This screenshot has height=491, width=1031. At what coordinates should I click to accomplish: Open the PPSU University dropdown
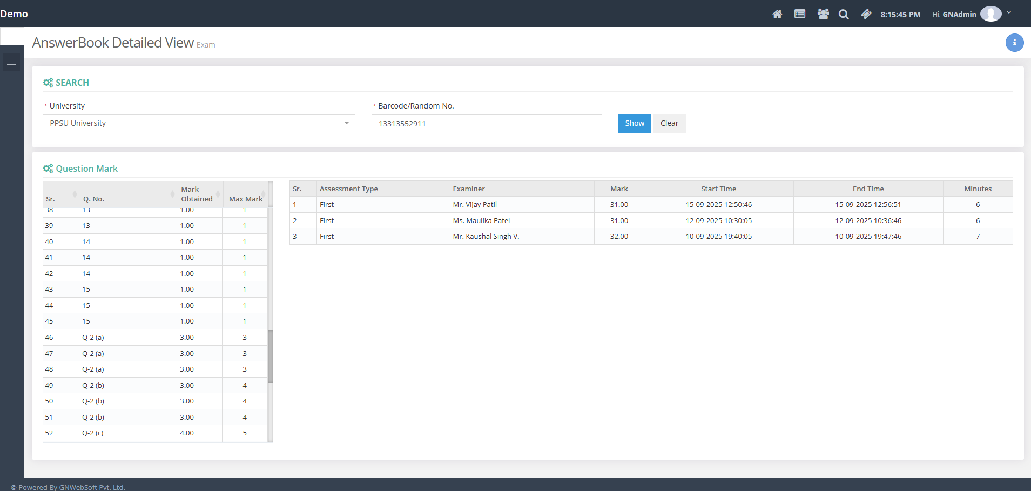tap(199, 123)
